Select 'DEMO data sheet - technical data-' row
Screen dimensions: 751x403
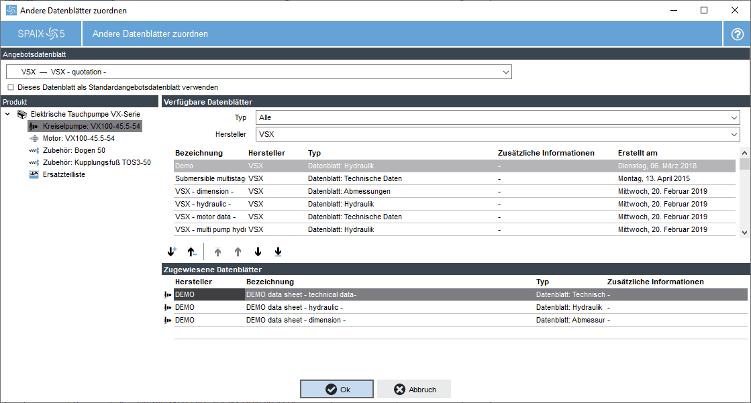click(460, 295)
